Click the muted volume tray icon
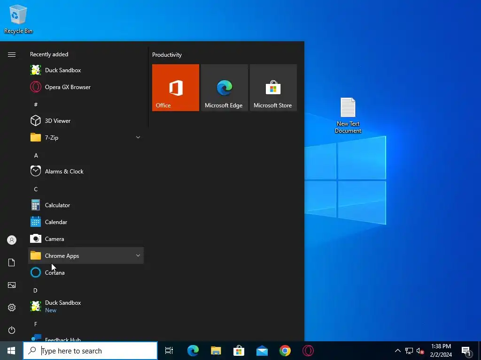 420,351
